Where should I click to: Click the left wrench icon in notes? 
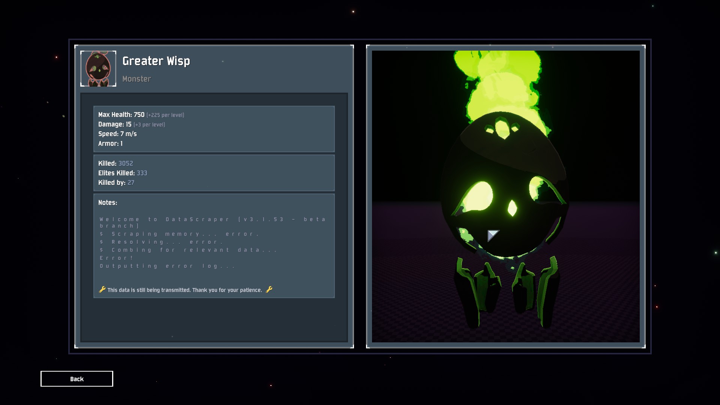[x=102, y=289]
